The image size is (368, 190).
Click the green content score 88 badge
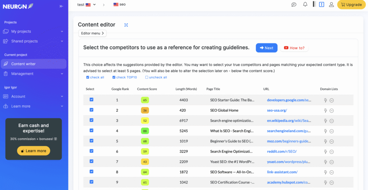145,131
